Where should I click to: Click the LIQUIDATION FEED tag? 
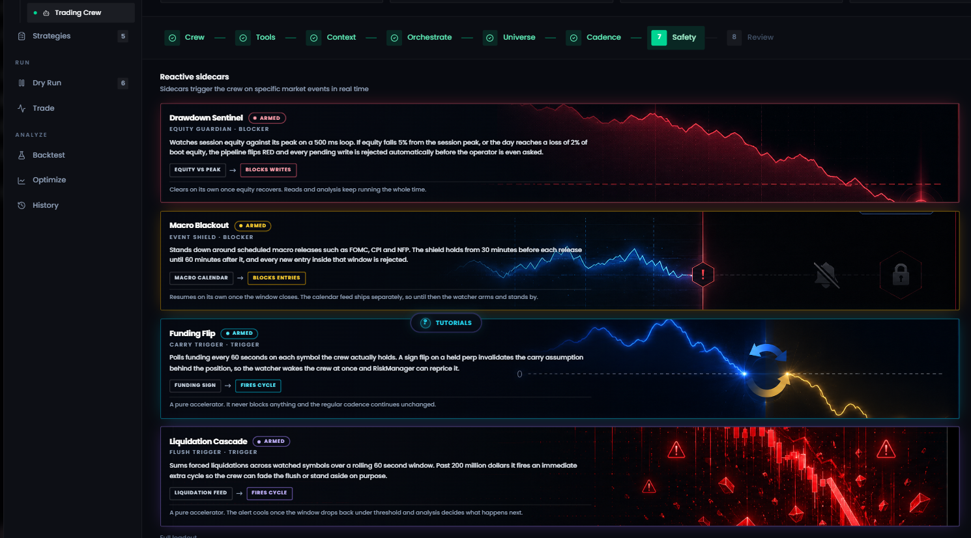201,493
